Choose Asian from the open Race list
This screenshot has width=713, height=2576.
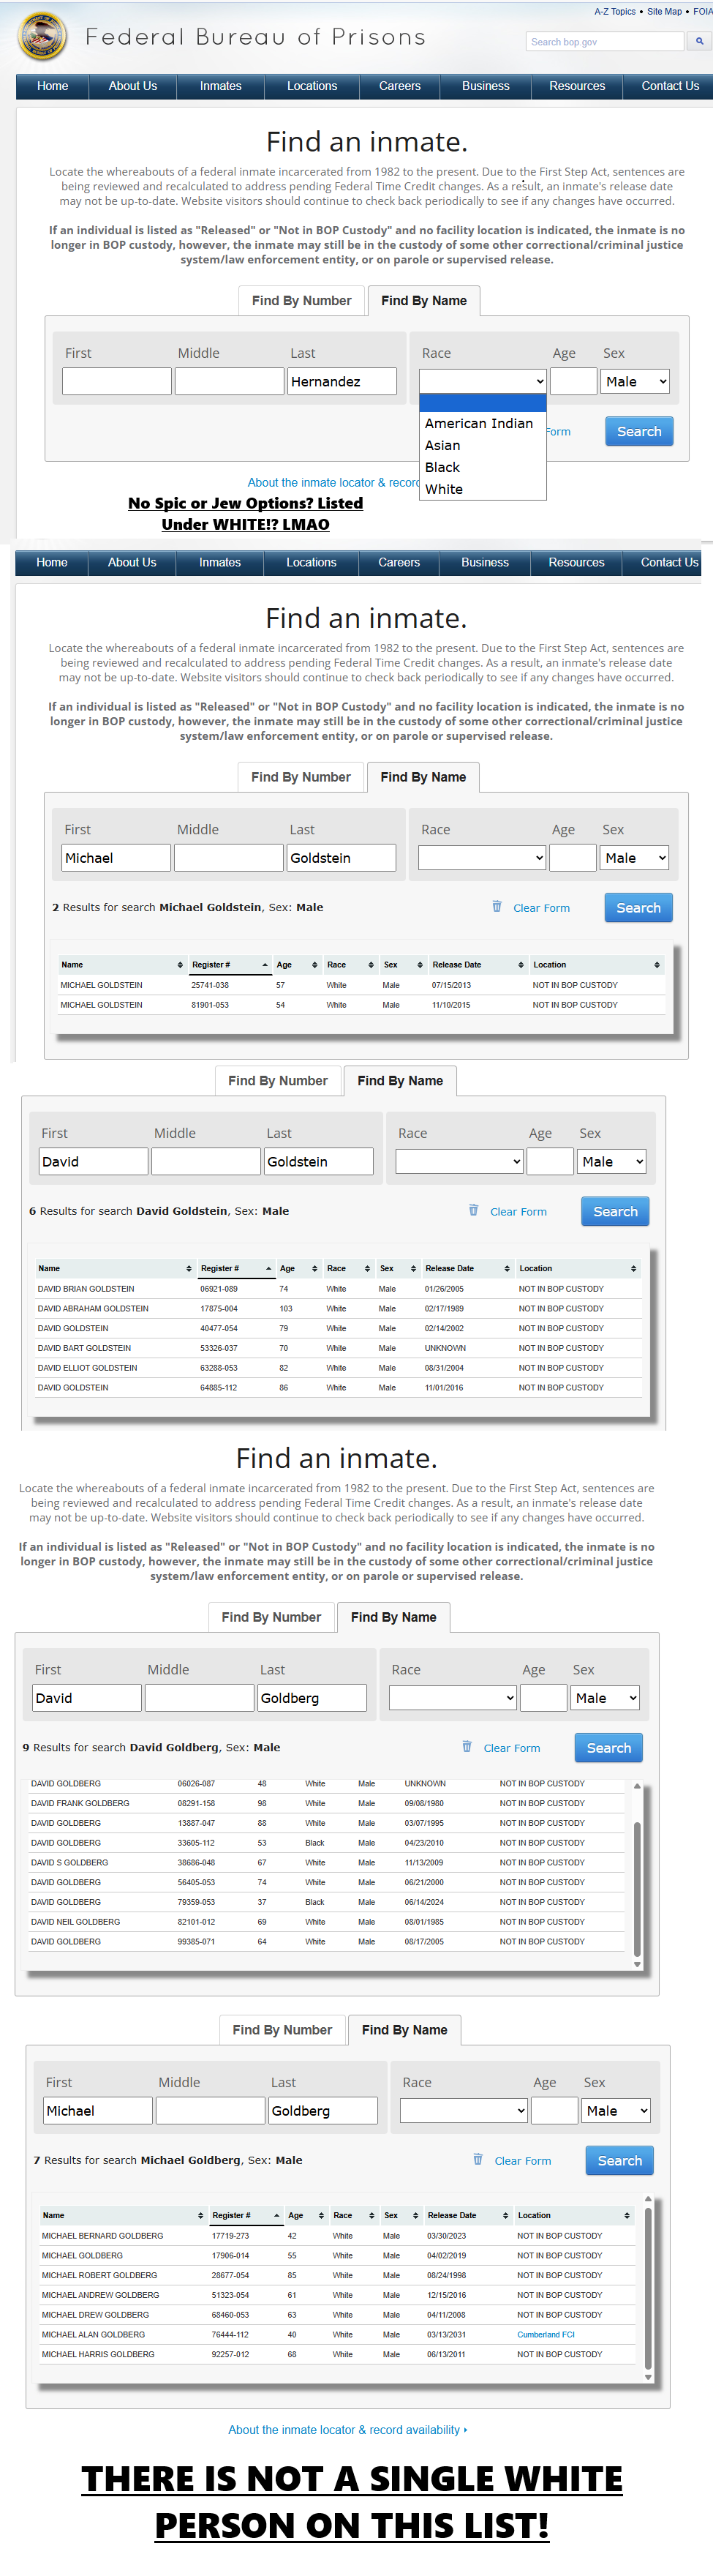[x=483, y=445]
